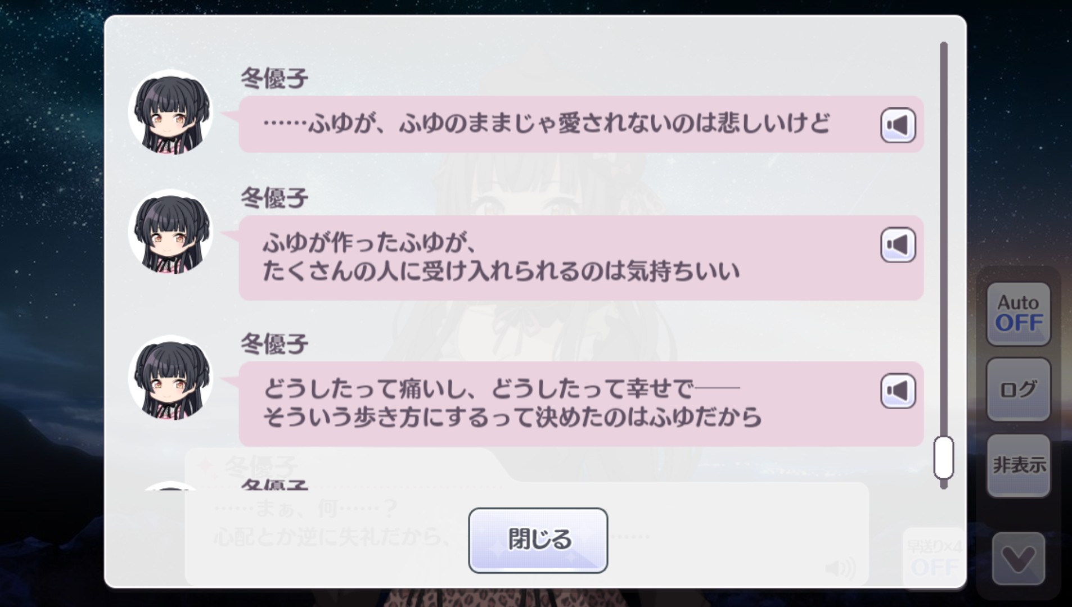Collapse side menu with down chevron
Image resolution: width=1072 pixels, height=607 pixels.
tap(1019, 559)
